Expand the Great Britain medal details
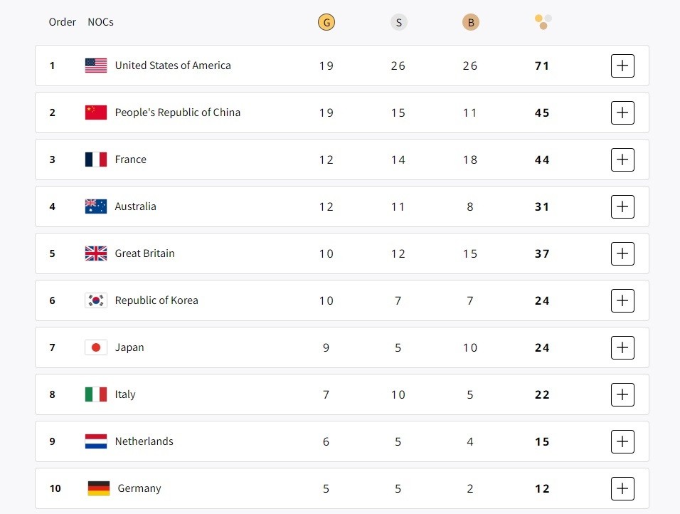Viewport: 680px width, 514px height. [x=622, y=253]
